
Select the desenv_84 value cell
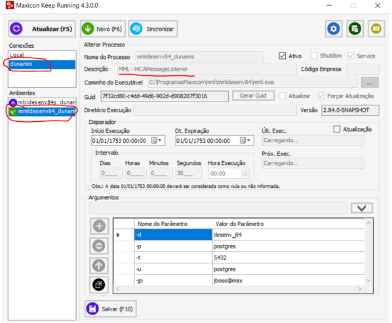[x=288, y=235]
